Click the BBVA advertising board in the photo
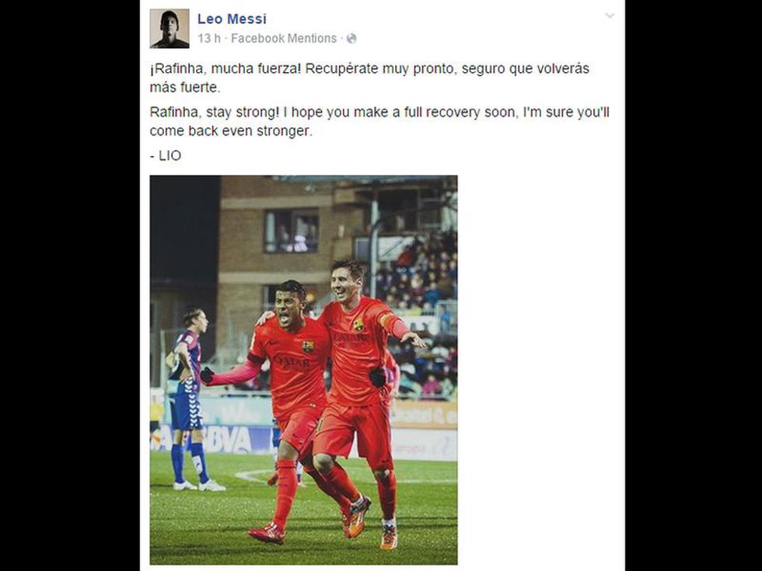The height and width of the screenshot is (571, 762). point(227,440)
